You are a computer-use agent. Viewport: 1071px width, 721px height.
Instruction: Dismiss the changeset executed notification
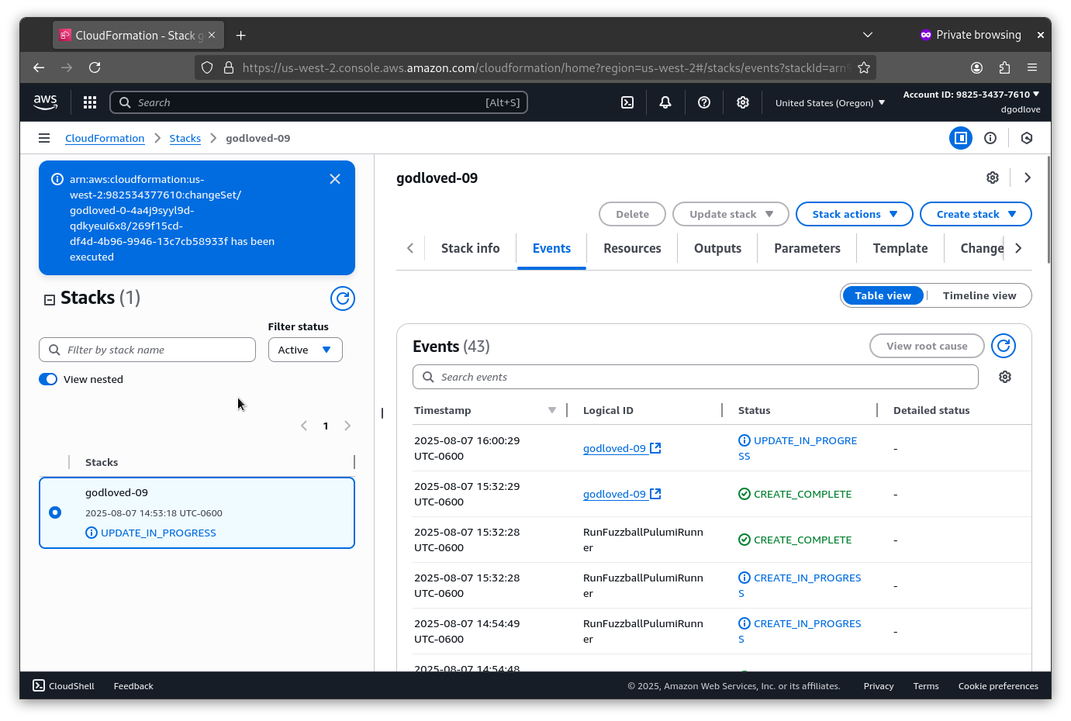tap(335, 179)
